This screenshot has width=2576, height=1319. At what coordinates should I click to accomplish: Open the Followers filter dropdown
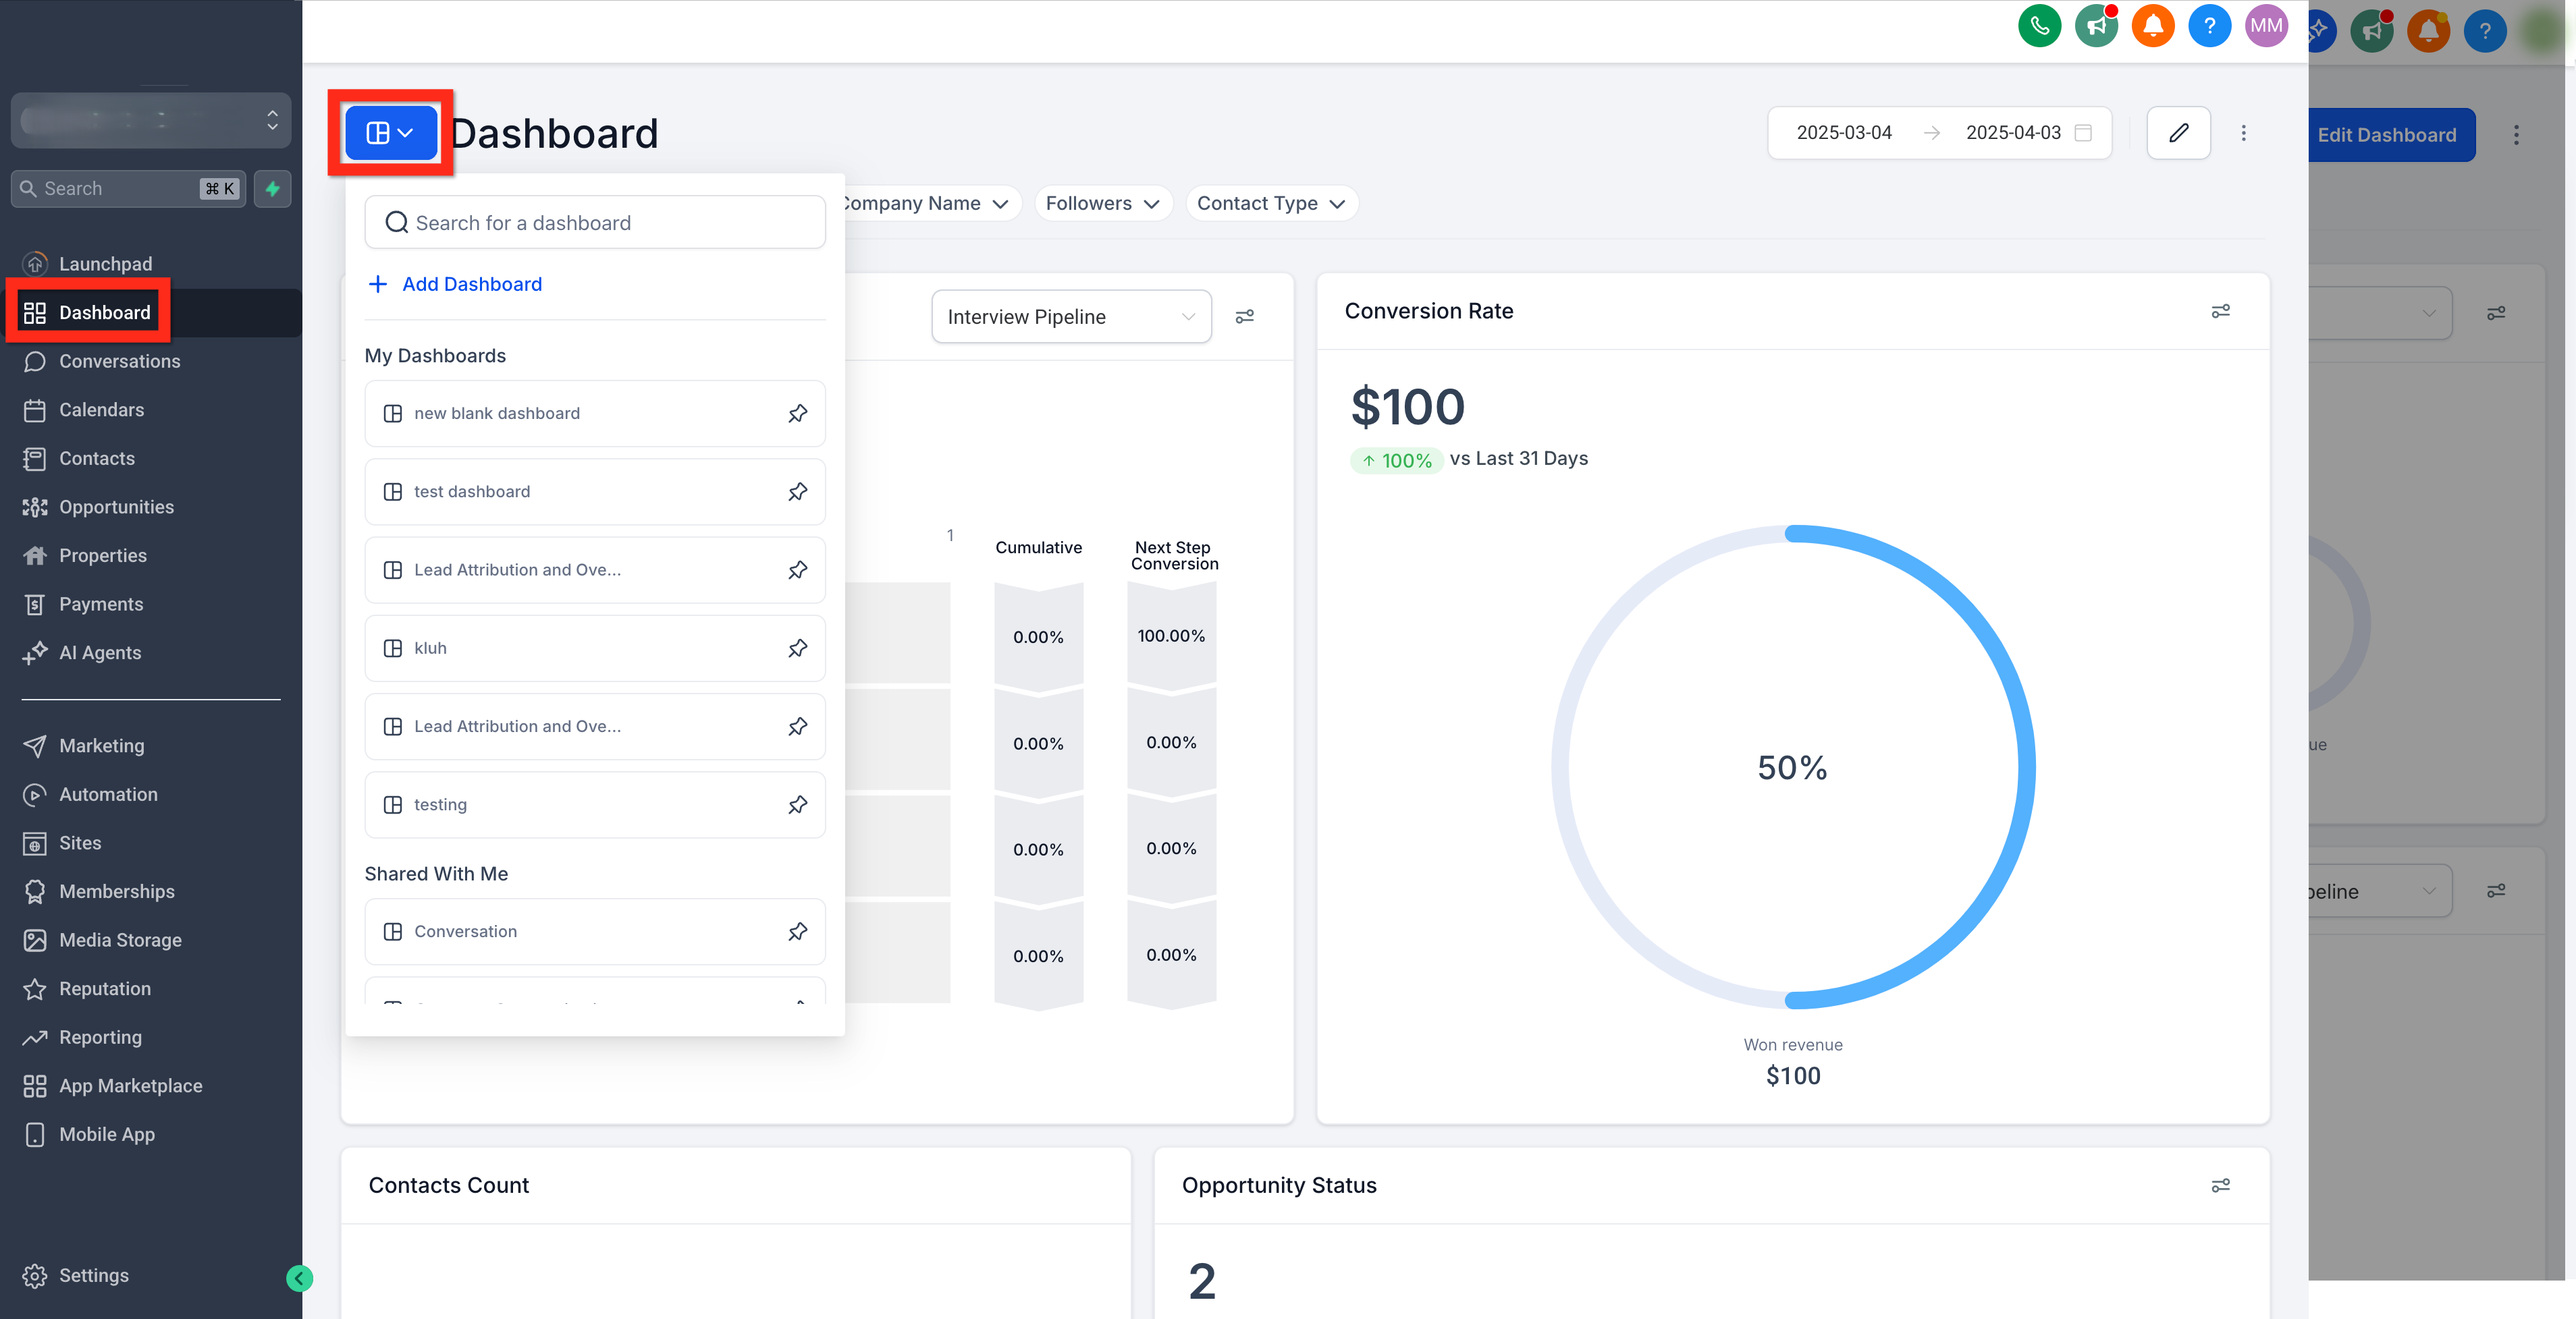point(1102,204)
